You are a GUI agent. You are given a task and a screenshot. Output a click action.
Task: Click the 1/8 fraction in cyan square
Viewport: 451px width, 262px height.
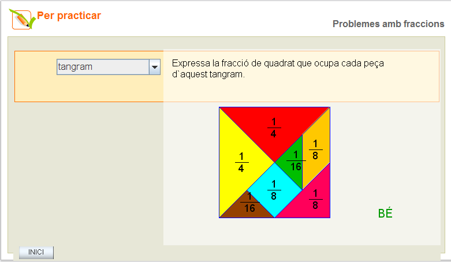coord(274,190)
